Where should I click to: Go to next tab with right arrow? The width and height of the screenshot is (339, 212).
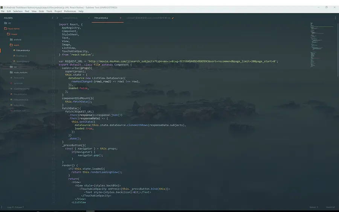(x=57, y=18)
